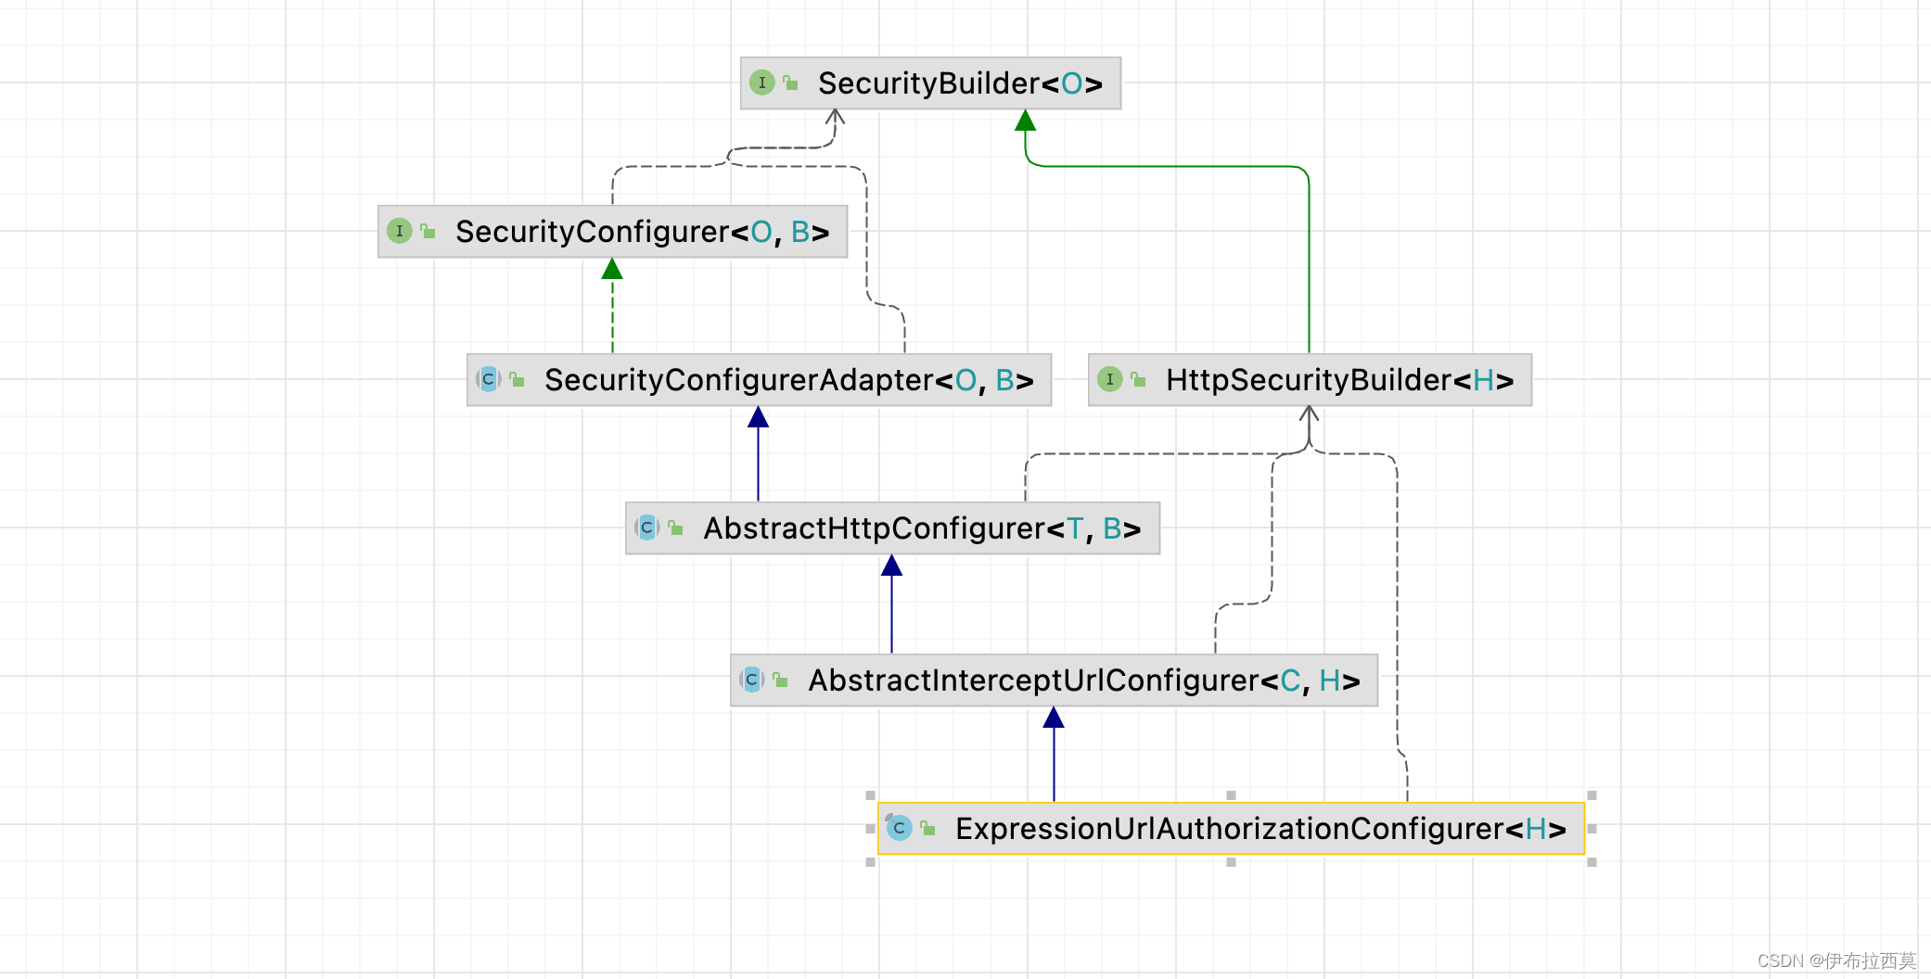Select the SecurityBuilder<O> node label

pos(960,83)
